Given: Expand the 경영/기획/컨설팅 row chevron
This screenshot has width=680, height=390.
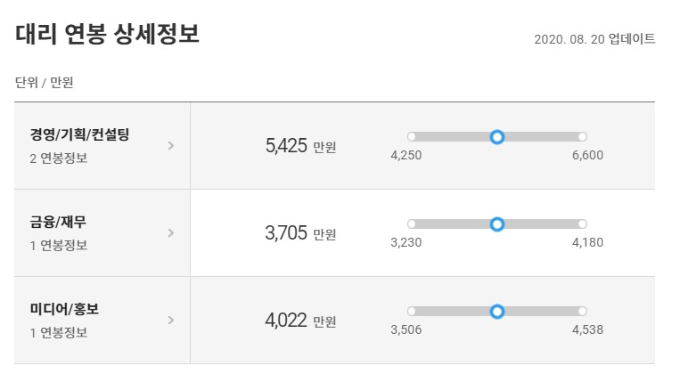Looking at the screenshot, I should tap(171, 146).
